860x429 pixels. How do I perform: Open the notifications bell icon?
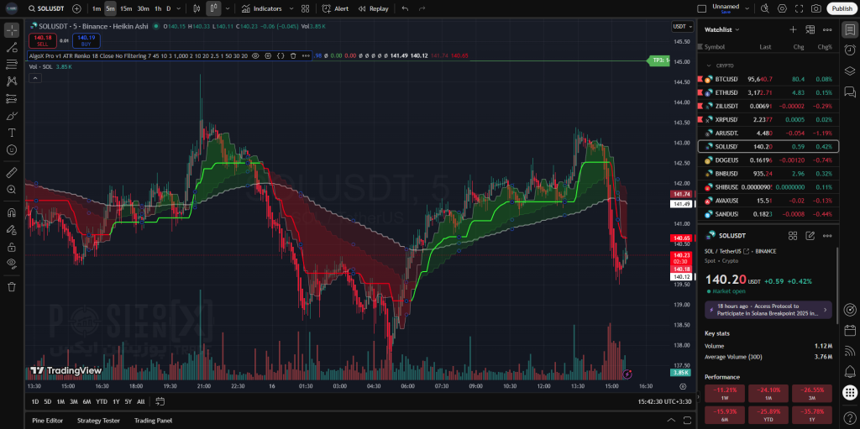click(850, 371)
